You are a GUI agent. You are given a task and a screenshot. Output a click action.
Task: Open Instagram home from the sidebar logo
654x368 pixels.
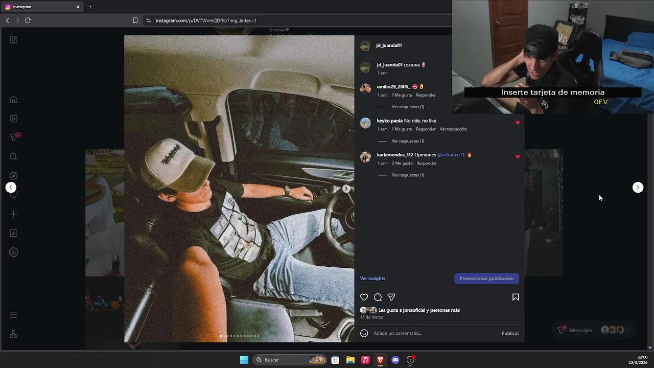(14, 40)
